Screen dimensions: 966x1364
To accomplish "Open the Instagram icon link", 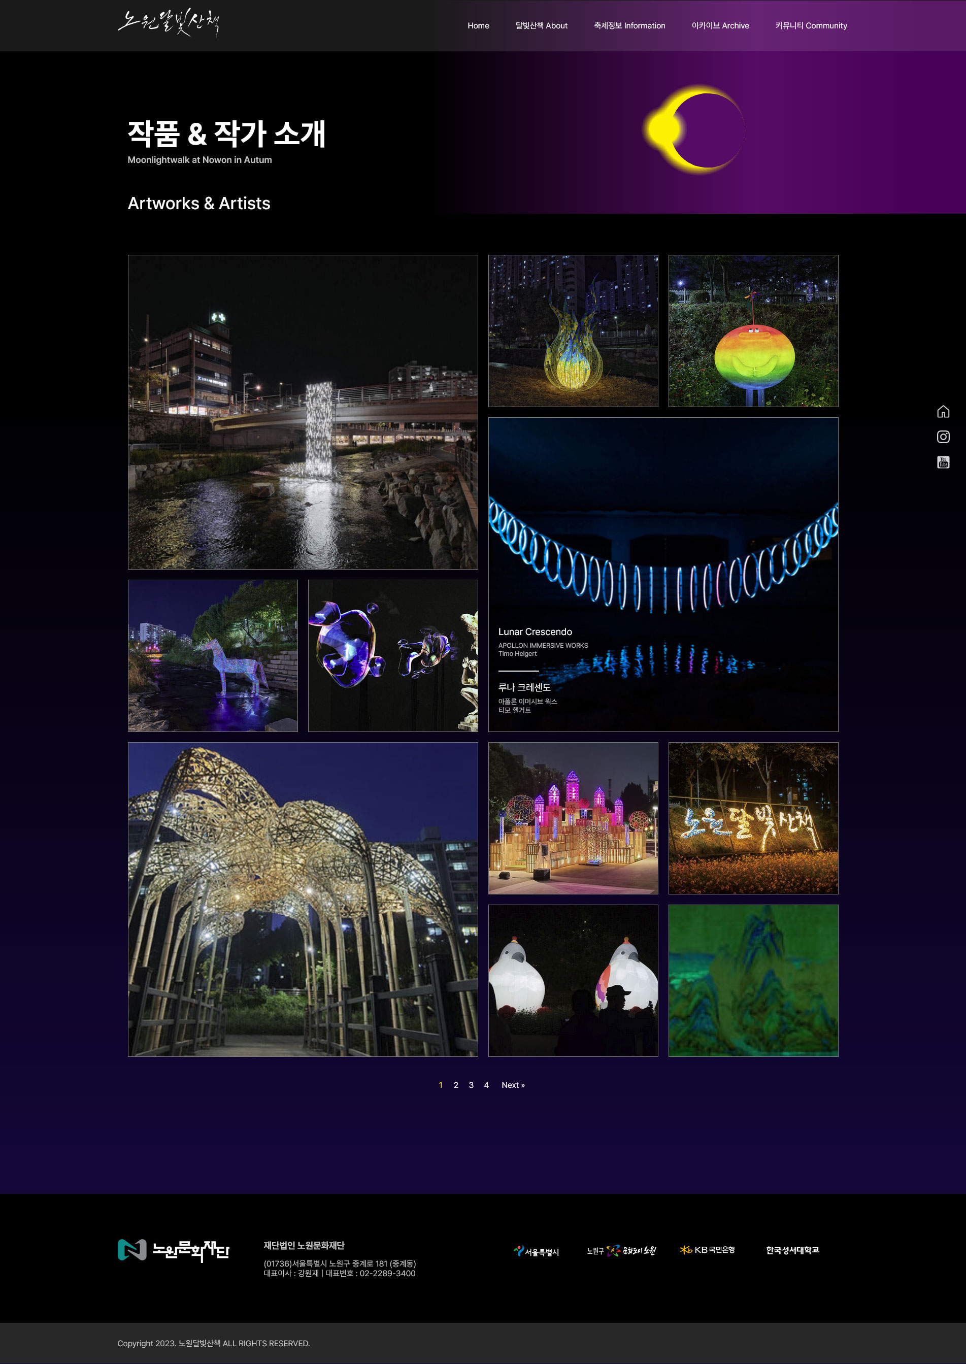I will [943, 437].
